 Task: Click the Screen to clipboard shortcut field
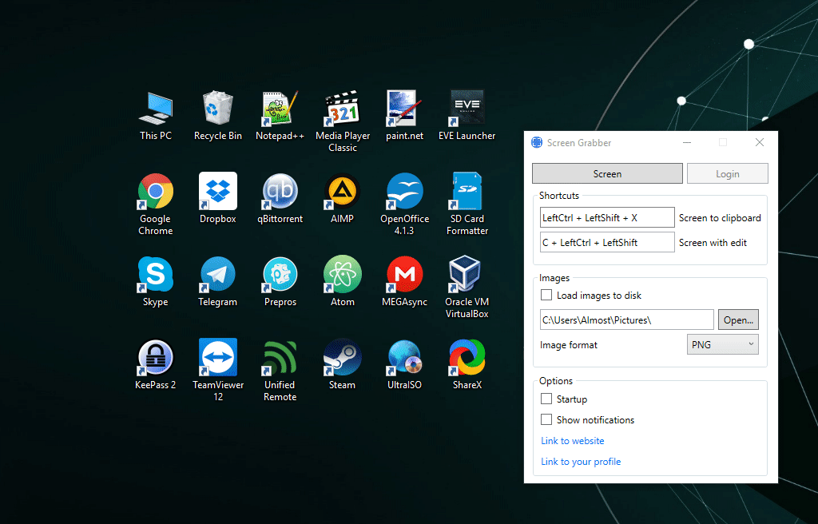pyautogui.click(x=607, y=217)
